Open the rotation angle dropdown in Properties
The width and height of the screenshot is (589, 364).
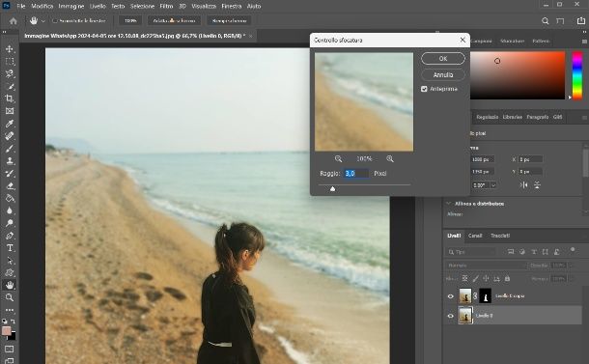coord(493,184)
